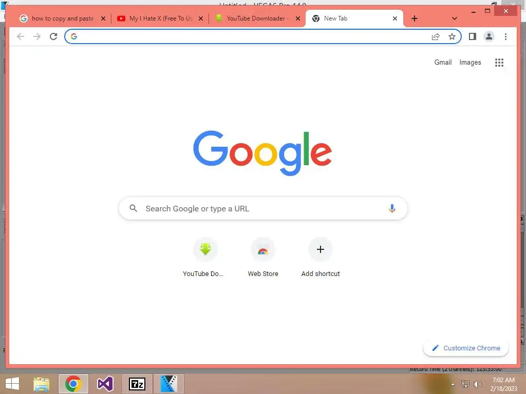
Task: Open the taskbar clock showing 7:02 AM
Action: 503,384
